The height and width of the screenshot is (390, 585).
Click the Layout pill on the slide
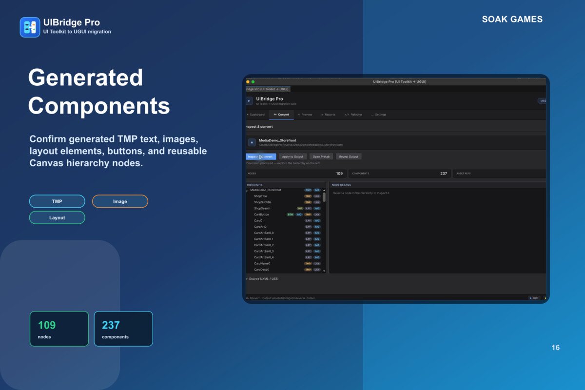tap(57, 217)
